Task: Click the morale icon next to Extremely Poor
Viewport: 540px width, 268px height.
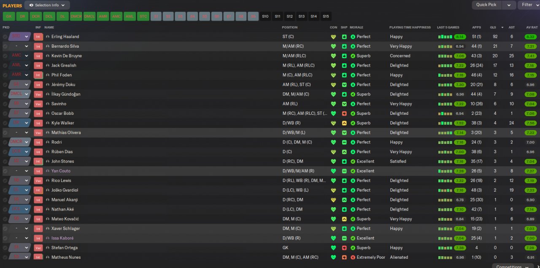Action: tap(353, 257)
